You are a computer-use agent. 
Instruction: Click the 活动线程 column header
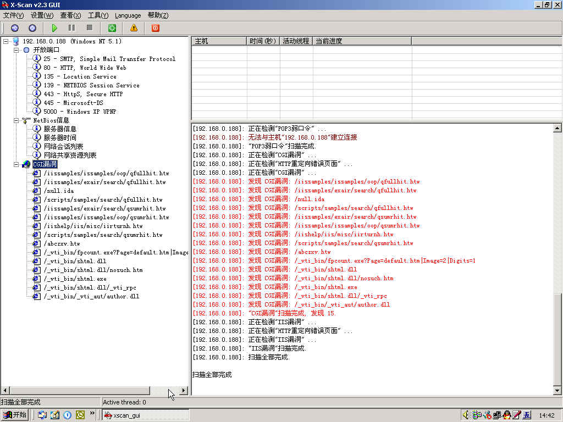click(x=296, y=41)
